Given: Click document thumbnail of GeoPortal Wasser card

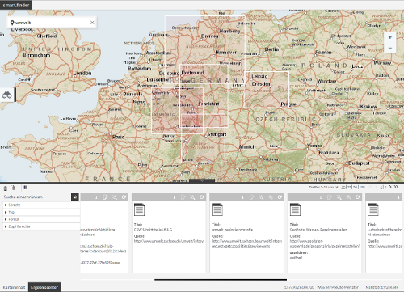Looking at the screenshot, I should click(295, 209).
